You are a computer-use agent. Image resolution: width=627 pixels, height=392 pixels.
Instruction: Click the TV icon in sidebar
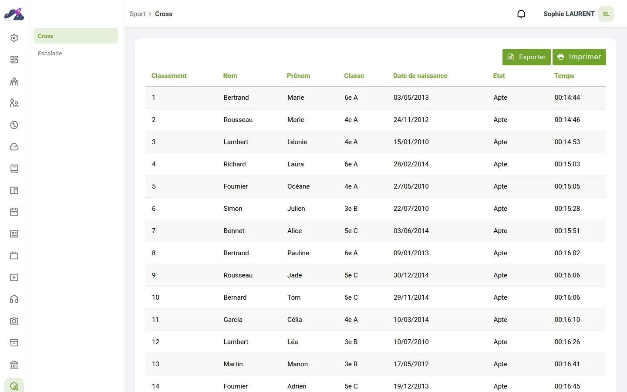[14, 256]
